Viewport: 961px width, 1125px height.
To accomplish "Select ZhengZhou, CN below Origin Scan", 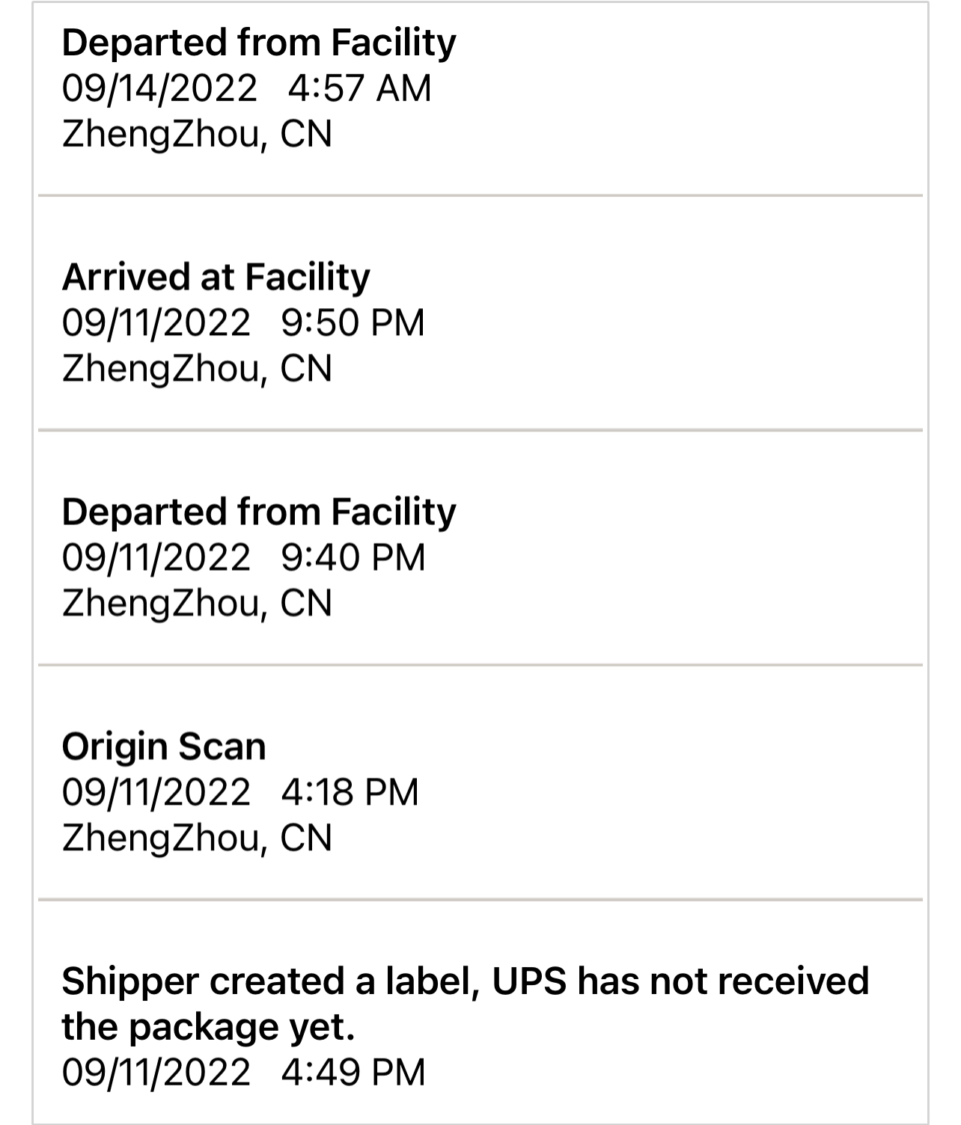I will click(197, 838).
